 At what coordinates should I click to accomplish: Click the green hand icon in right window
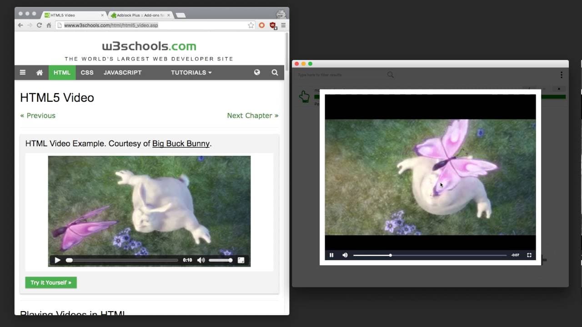304,96
